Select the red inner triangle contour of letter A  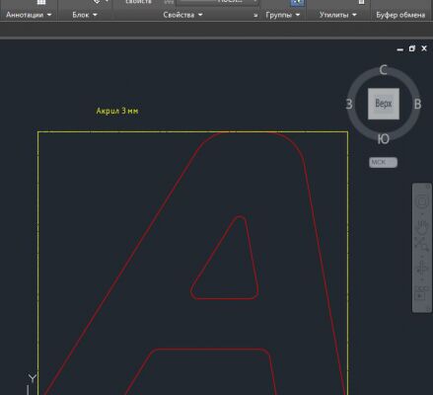[225, 258]
